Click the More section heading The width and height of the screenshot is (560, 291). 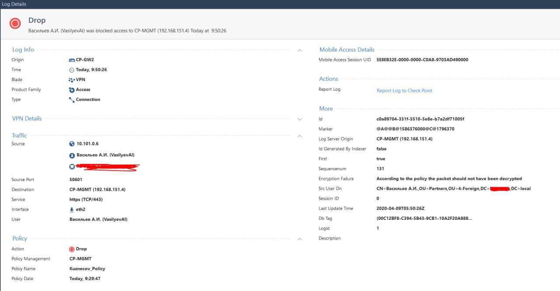[326, 109]
